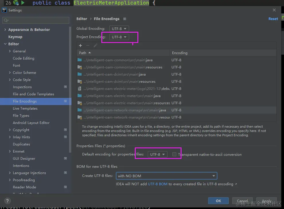Click the OK button
Viewport: 284px width, 209px height.
click(218, 201)
